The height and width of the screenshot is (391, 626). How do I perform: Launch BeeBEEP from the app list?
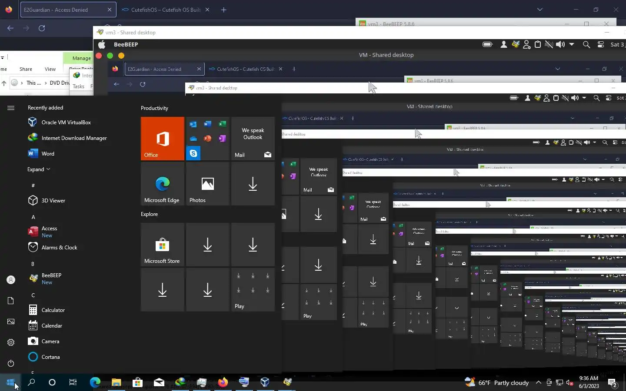click(x=45, y=278)
